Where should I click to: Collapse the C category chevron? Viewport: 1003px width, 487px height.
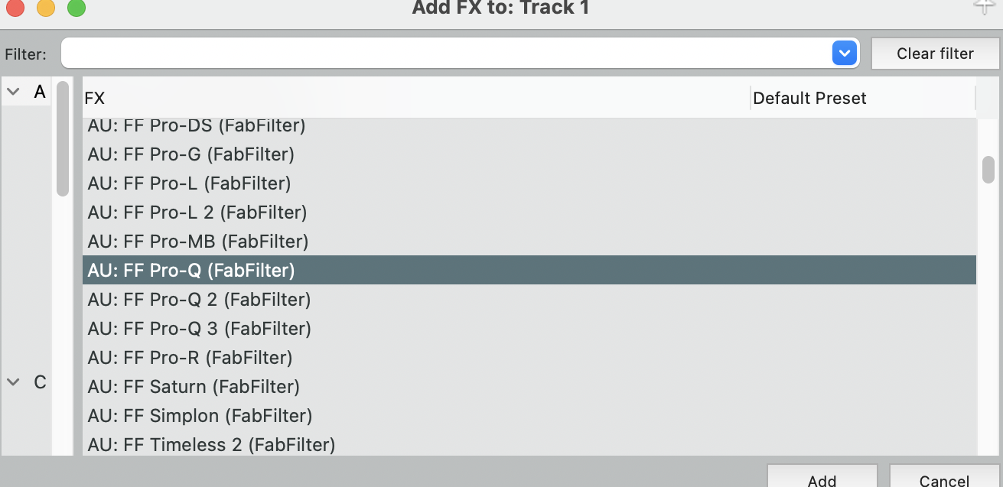(13, 382)
